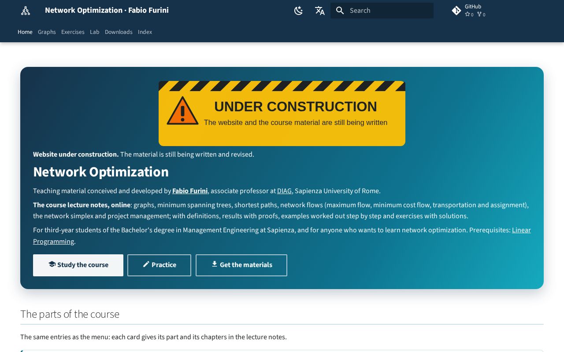Toggle dark mode with the moon icon
Screen dimensions: 564x352
[299, 11]
